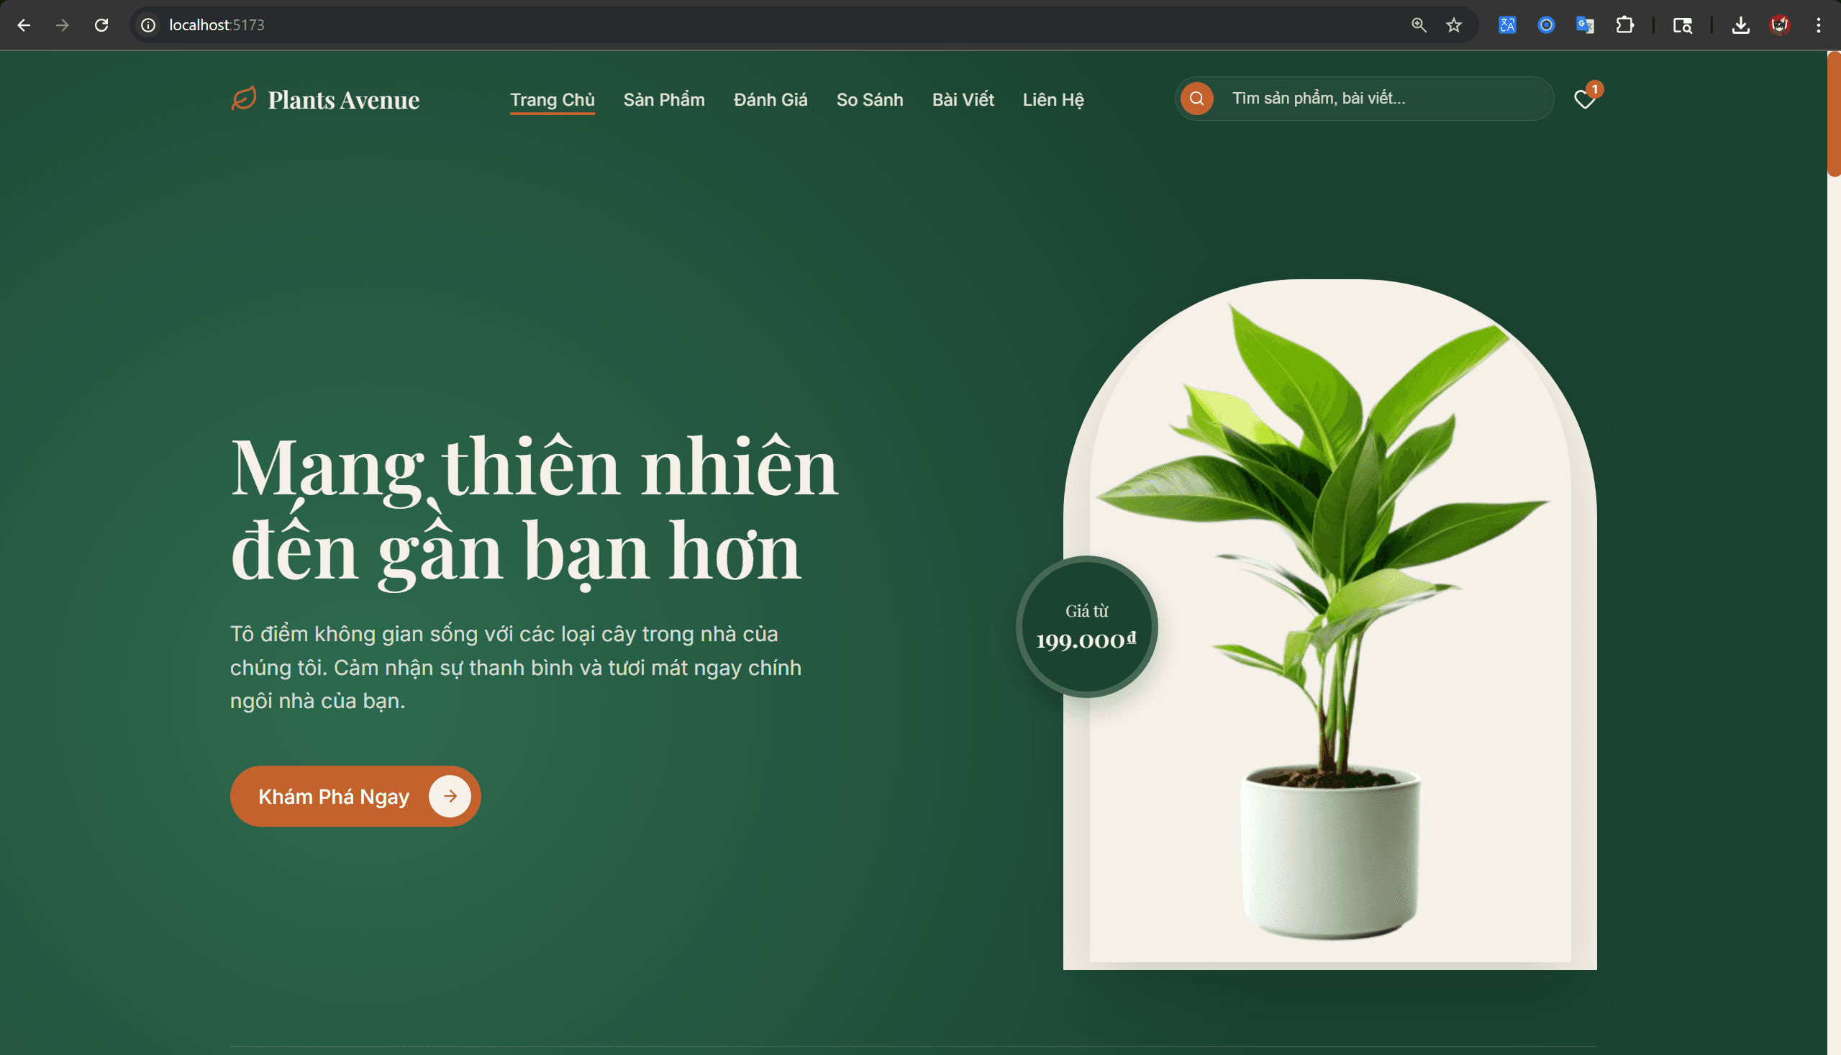Screen dimensions: 1841x1055
Task: Open the Bài Viết nav item
Action: pyautogui.click(x=963, y=99)
